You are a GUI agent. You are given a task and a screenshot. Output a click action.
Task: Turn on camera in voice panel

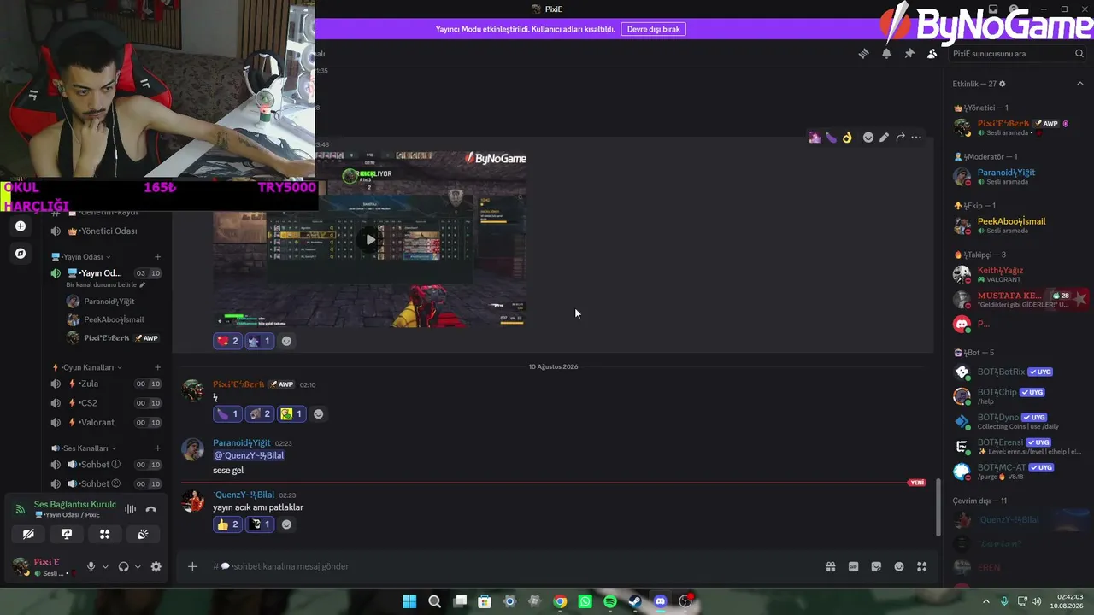coord(28,534)
